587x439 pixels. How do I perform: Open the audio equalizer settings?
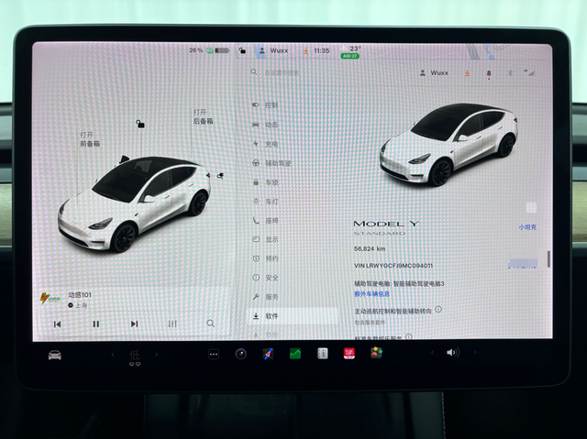(x=172, y=324)
